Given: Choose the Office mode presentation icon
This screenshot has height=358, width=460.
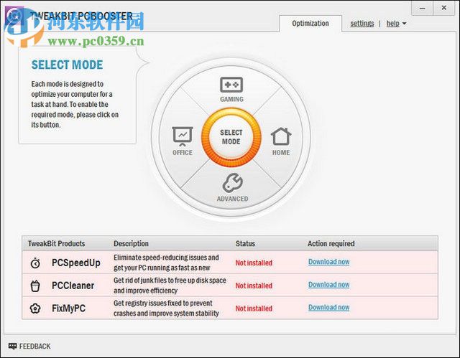Looking at the screenshot, I should tap(182, 136).
